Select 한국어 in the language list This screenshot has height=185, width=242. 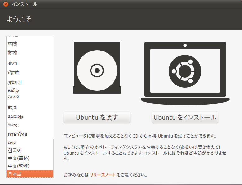click(30, 150)
